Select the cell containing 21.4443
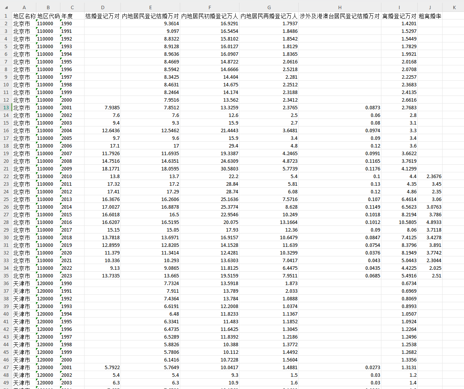 click(210, 130)
